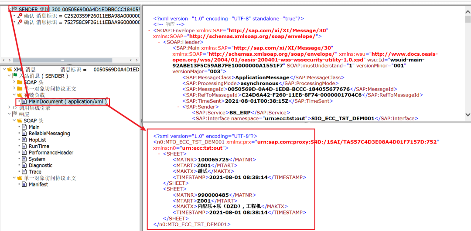Click the folder icon of 有效负载
471x231 pixels.
click(x=20, y=95)
